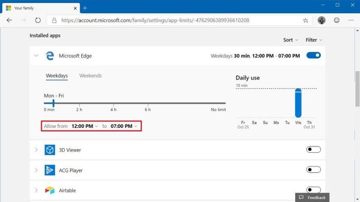Viewport: 360px width, 202px height.
Task: Open a new browser tab
Action: 85,8
